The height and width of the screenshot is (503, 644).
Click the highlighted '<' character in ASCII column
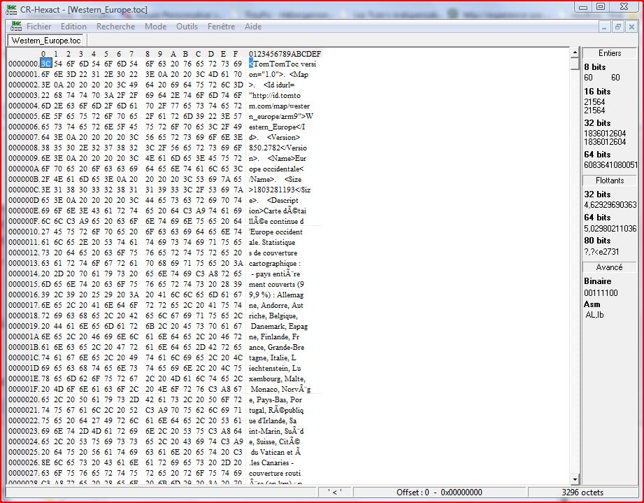[x=251, y=64]
